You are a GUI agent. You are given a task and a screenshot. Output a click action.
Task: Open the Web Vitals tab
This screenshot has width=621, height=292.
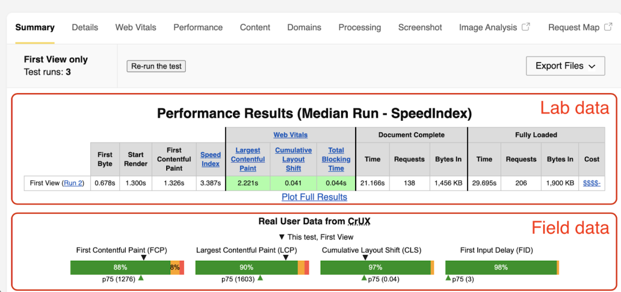click(136, 27)
